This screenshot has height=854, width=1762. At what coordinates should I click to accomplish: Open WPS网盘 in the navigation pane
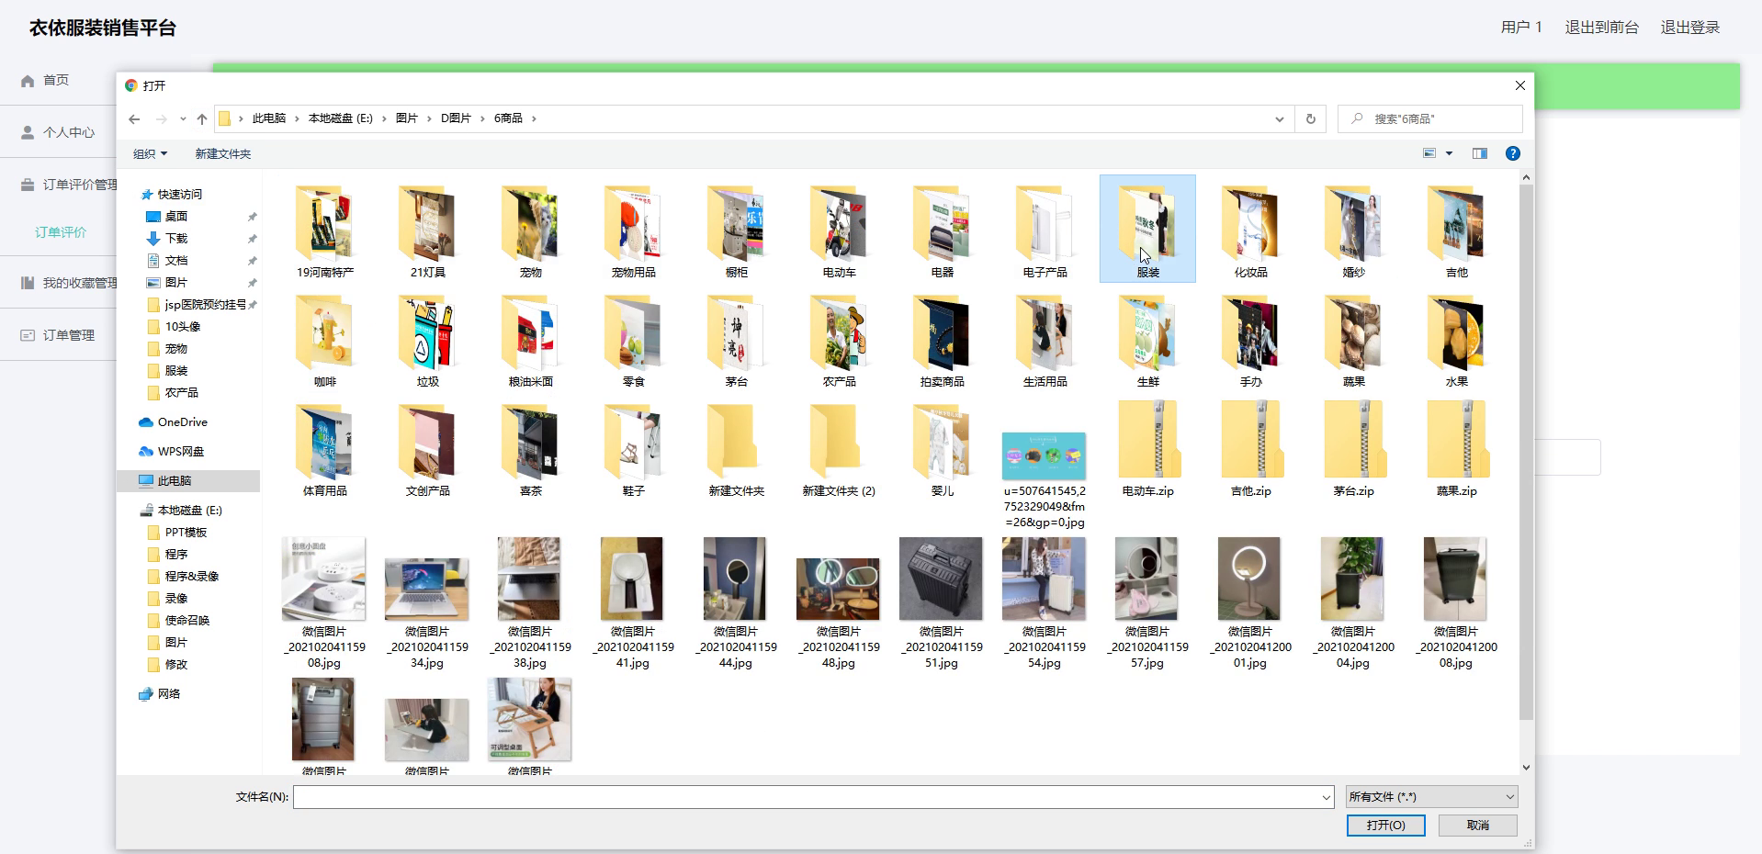tap(180, 452)
